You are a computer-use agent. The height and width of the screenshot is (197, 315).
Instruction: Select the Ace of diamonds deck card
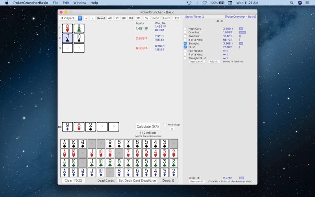pyautogui.click(x=65, y=173)
